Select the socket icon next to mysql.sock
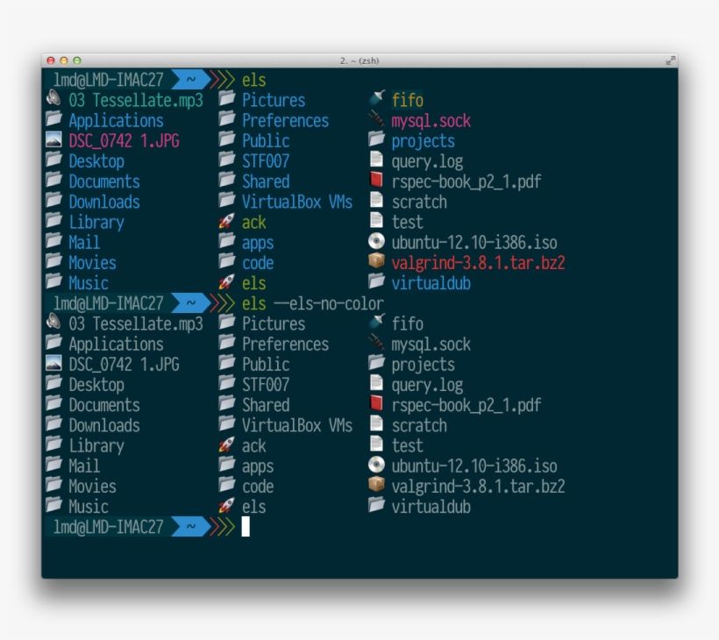Screen dimensions: 719x640 [375, 119]
